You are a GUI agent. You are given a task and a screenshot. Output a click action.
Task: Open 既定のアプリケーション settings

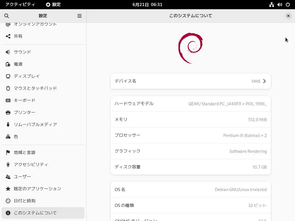pos(43,189)
